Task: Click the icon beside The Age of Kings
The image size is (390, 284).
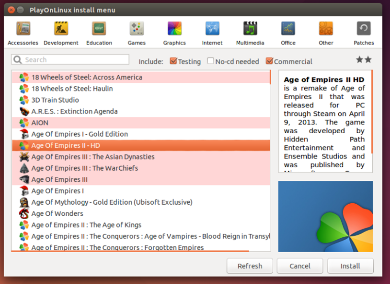Action: point(24,225)
